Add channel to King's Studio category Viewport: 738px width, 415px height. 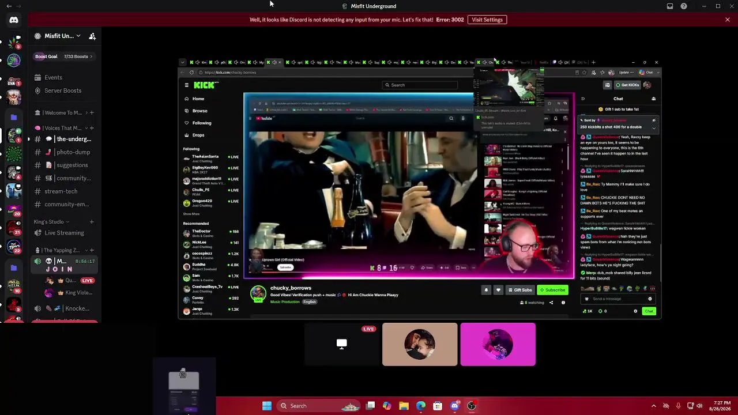point(92,222)
